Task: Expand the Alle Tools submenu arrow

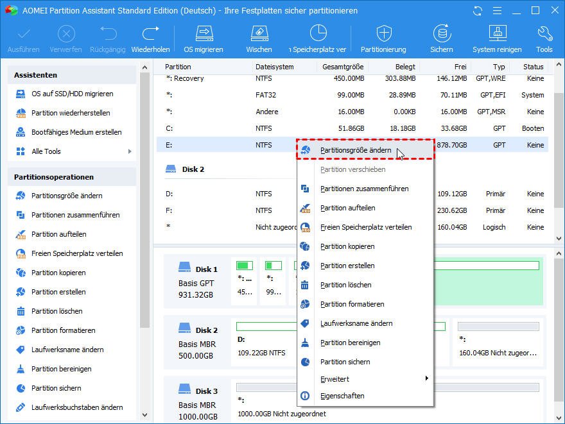Action: pyautogui.click(x=130, y=151)
